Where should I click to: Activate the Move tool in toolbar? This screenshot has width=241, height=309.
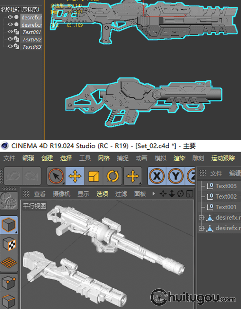pos(75,176)
